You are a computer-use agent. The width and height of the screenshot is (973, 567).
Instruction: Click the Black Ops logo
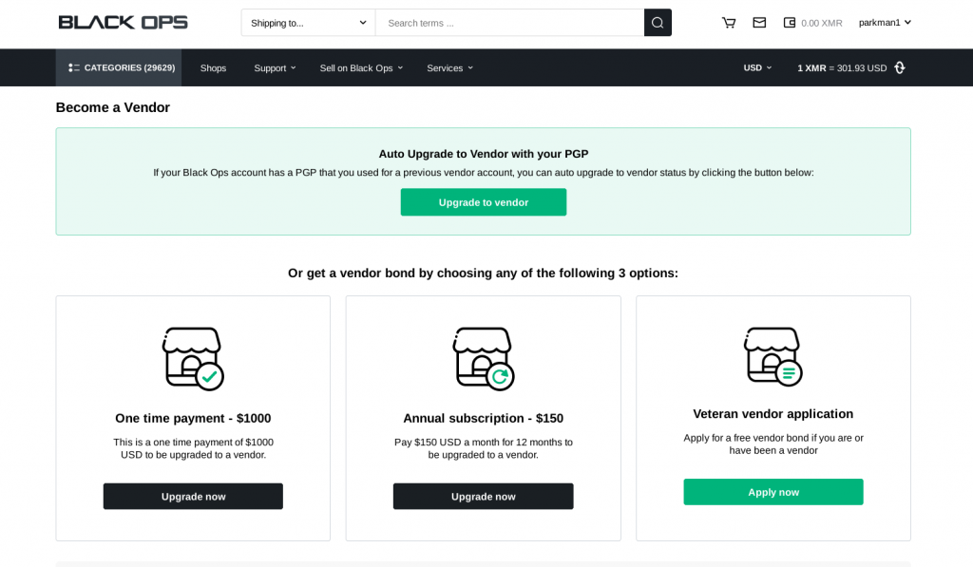(123, 23)
